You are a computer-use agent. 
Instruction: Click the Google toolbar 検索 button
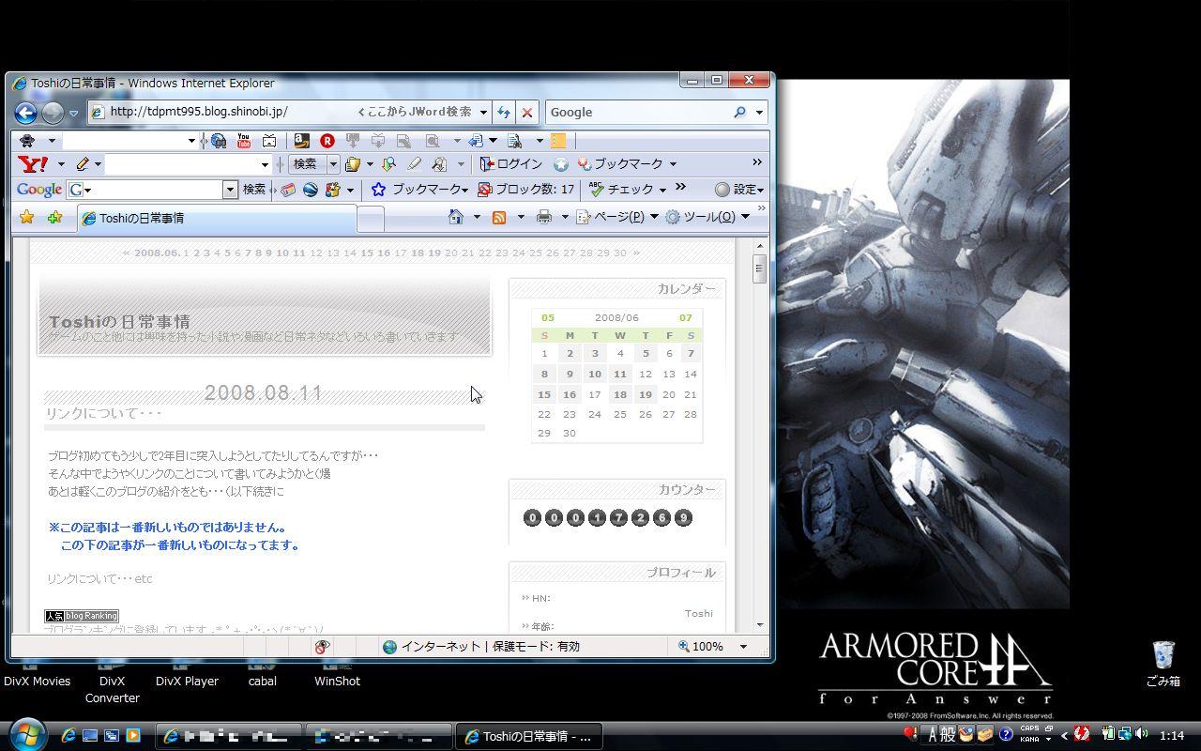pos(254,190)
